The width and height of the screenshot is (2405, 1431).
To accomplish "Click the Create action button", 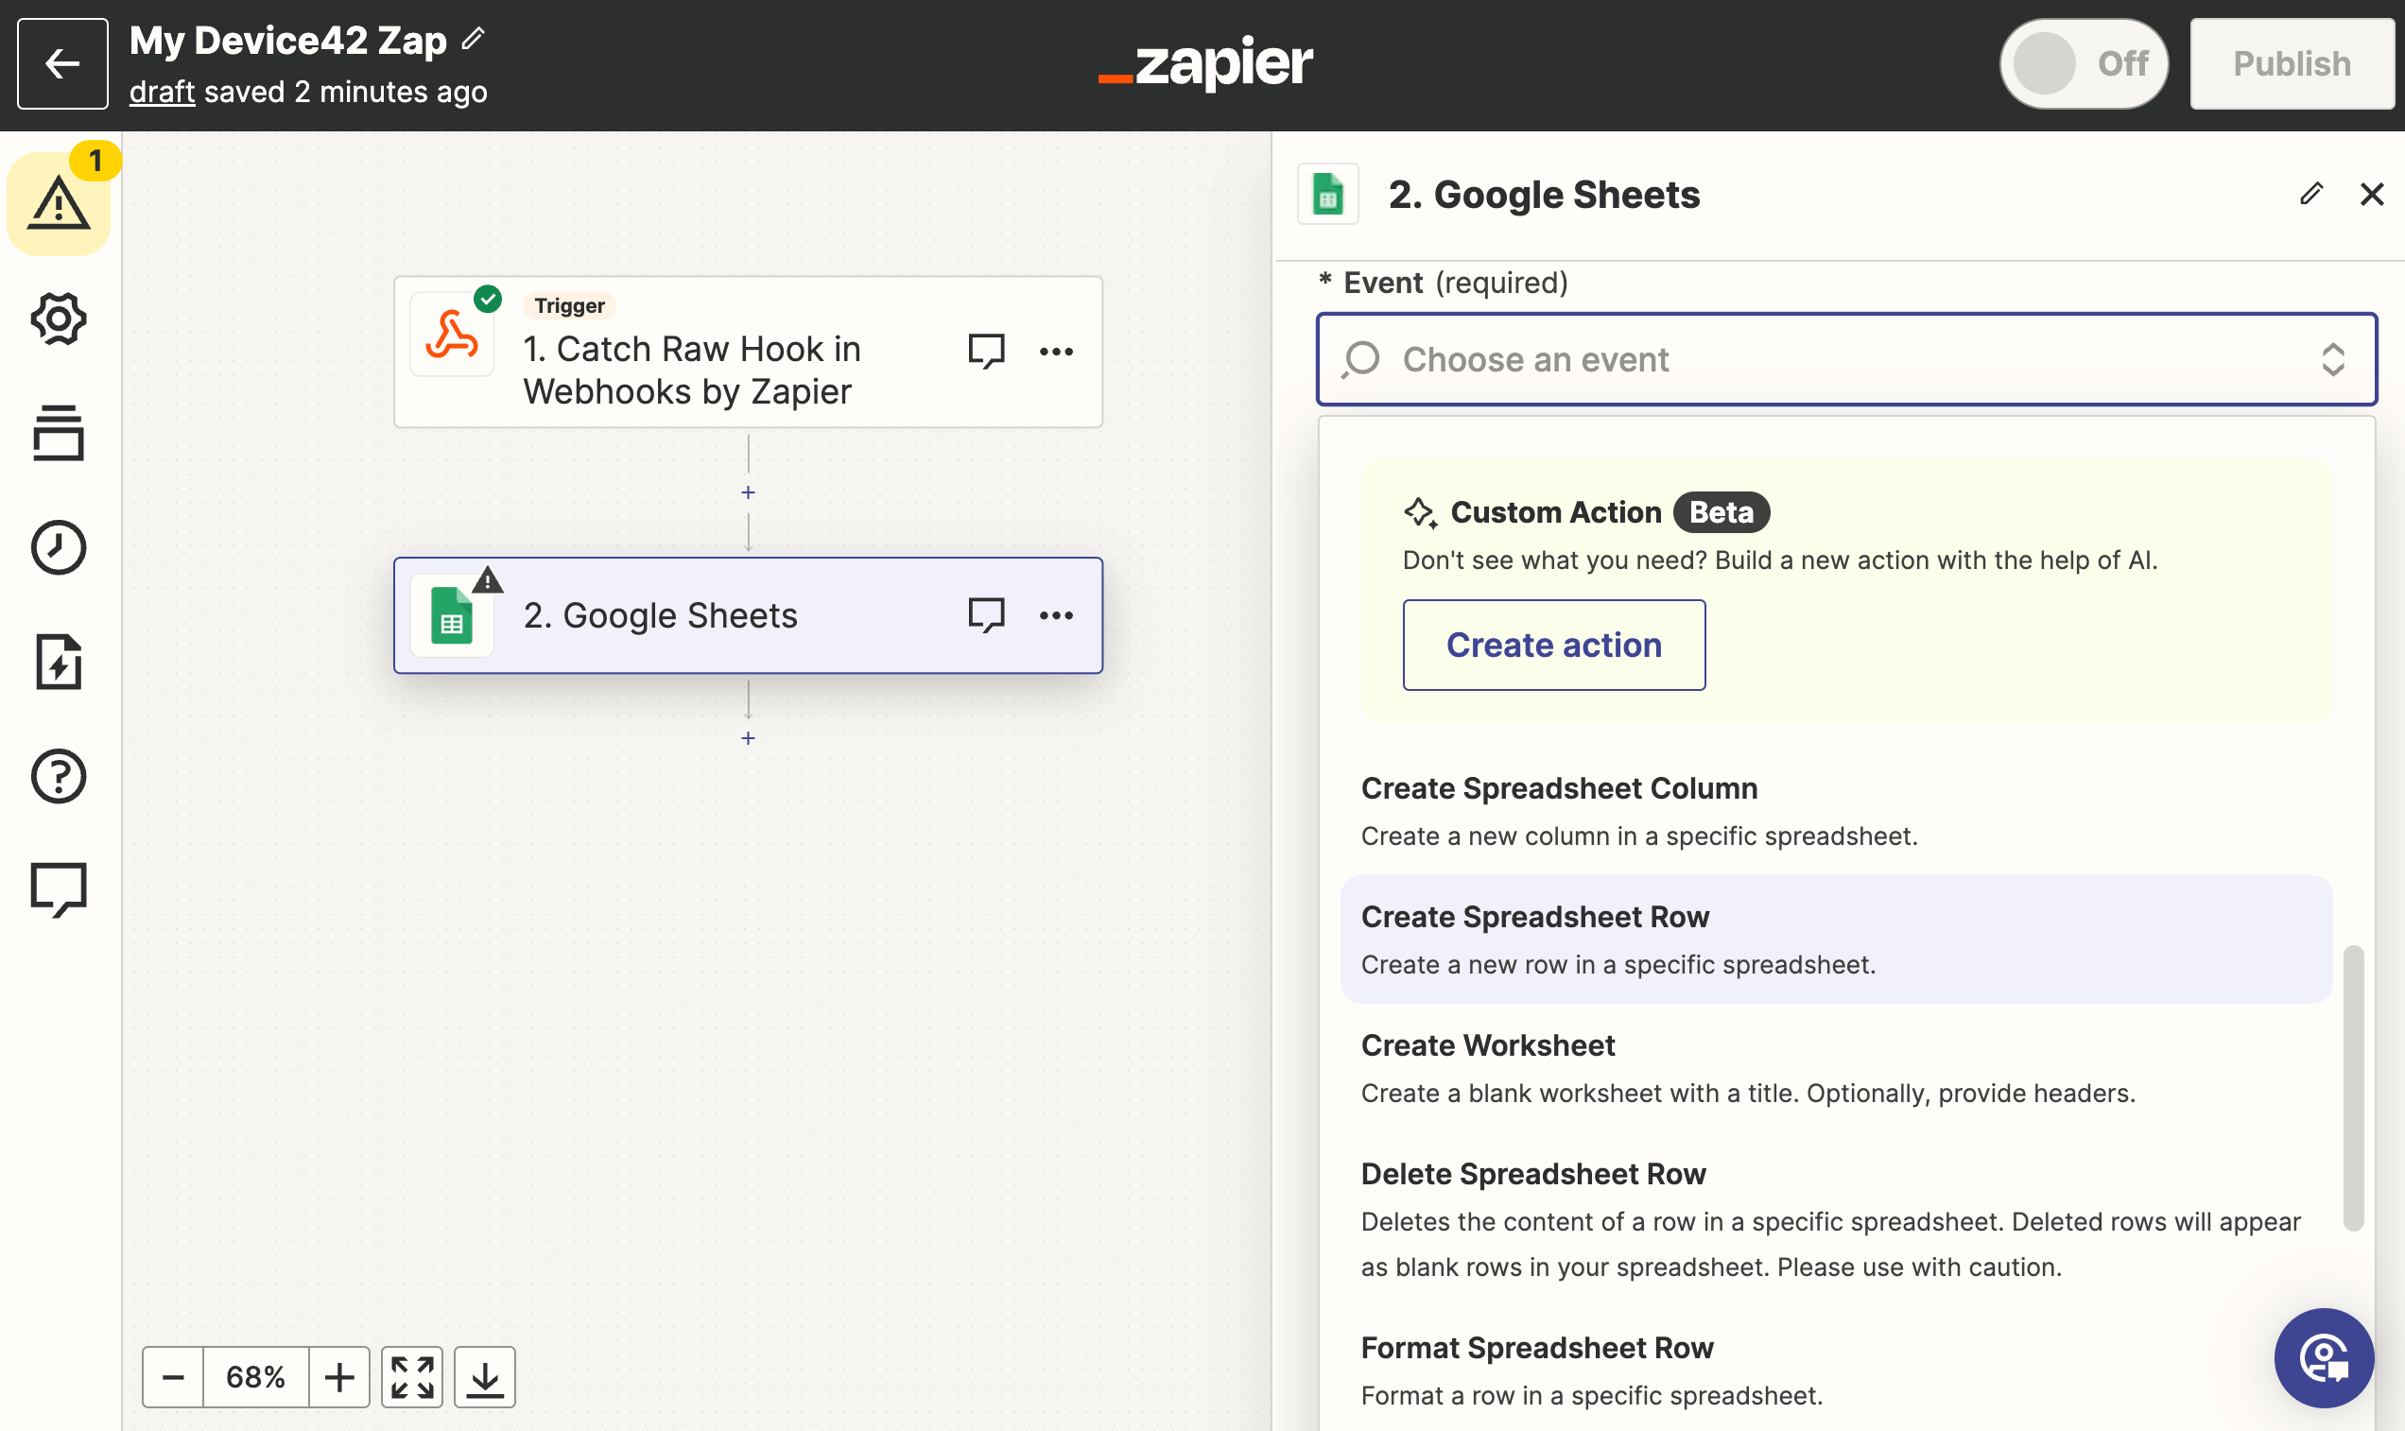I will coord(1553,646).
